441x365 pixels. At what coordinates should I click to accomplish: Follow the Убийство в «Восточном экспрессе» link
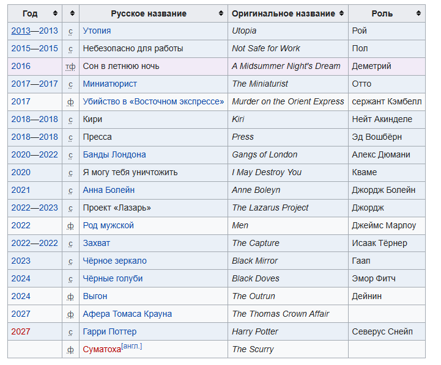point(154,101)
